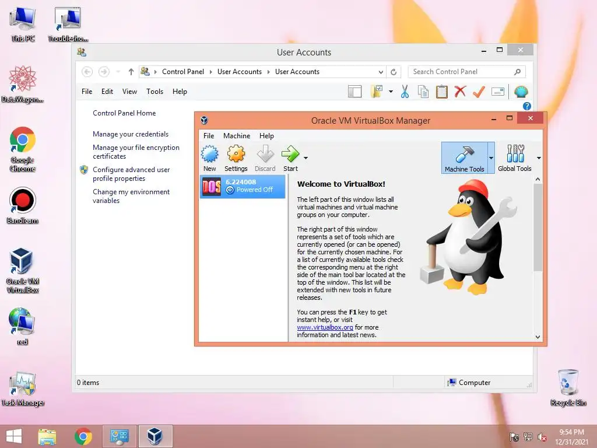Select Global Tools button
Viewport: 597px width, 448px height.
(514, 158)
